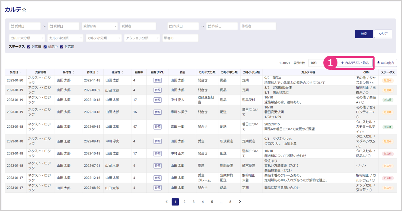Go to next page using right chevron
The width and height of the screenshot is (402, 211).
[x=240, y=202]
